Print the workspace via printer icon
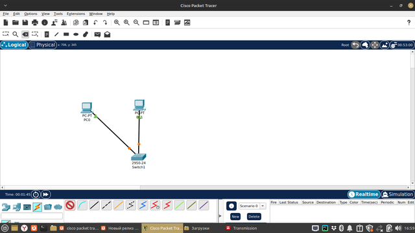This screenshot has height=233, width=415. [x=35, y=23]
